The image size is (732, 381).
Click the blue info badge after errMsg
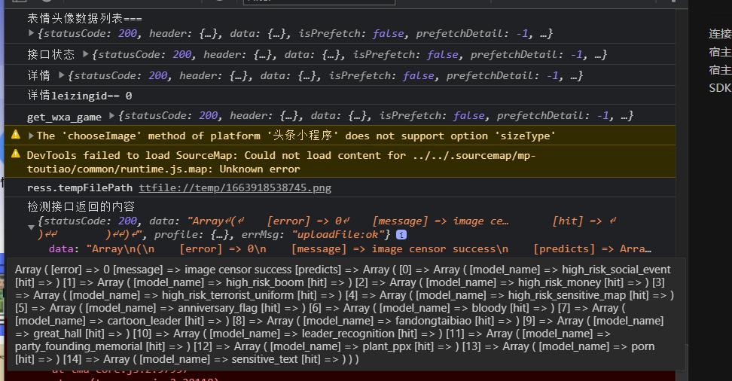[401, 235]
